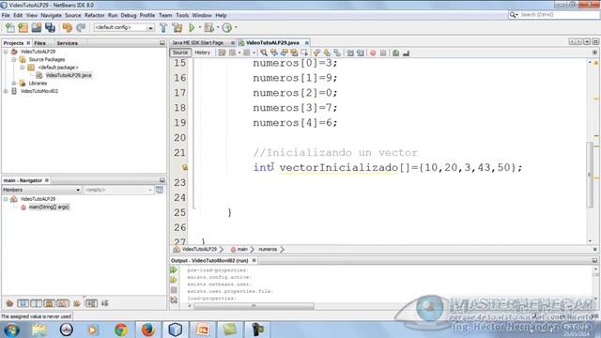Click the Save All toolbar icon
The width and height of the screenshot is (601, 338).
[50, 27]
